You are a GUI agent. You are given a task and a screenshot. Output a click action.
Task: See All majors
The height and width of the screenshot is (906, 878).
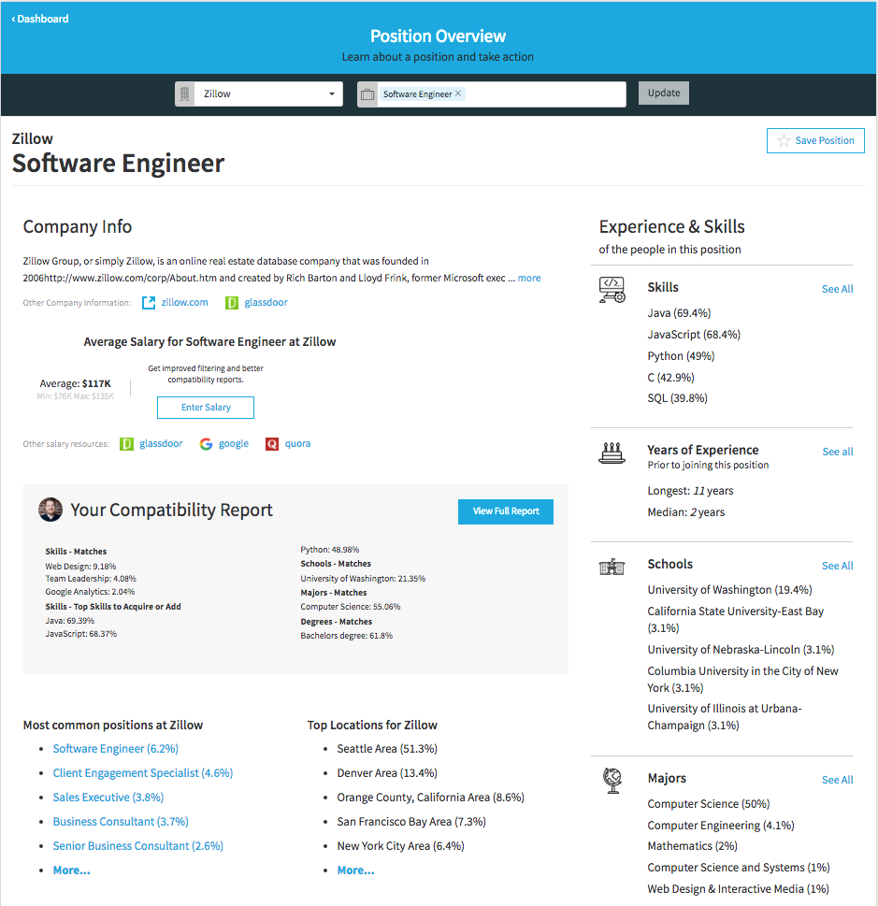(837, 780)
